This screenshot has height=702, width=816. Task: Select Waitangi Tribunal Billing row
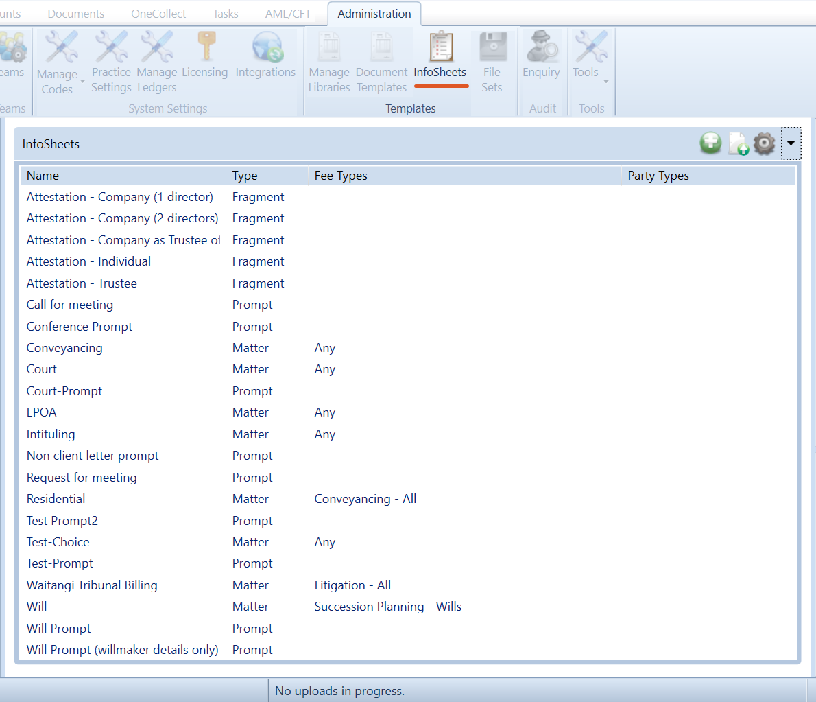[x=408, y=585]
